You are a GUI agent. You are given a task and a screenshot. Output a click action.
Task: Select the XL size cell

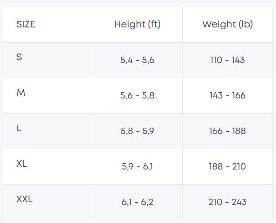22,164
